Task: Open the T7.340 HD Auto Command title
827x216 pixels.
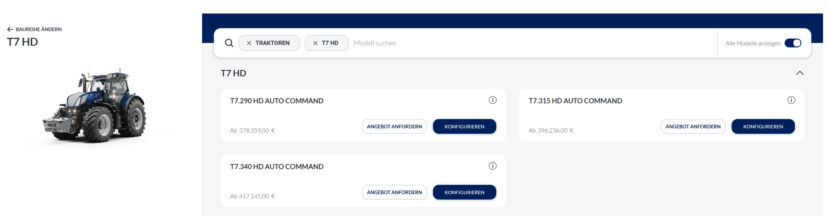Action: (x=277, y=167)
